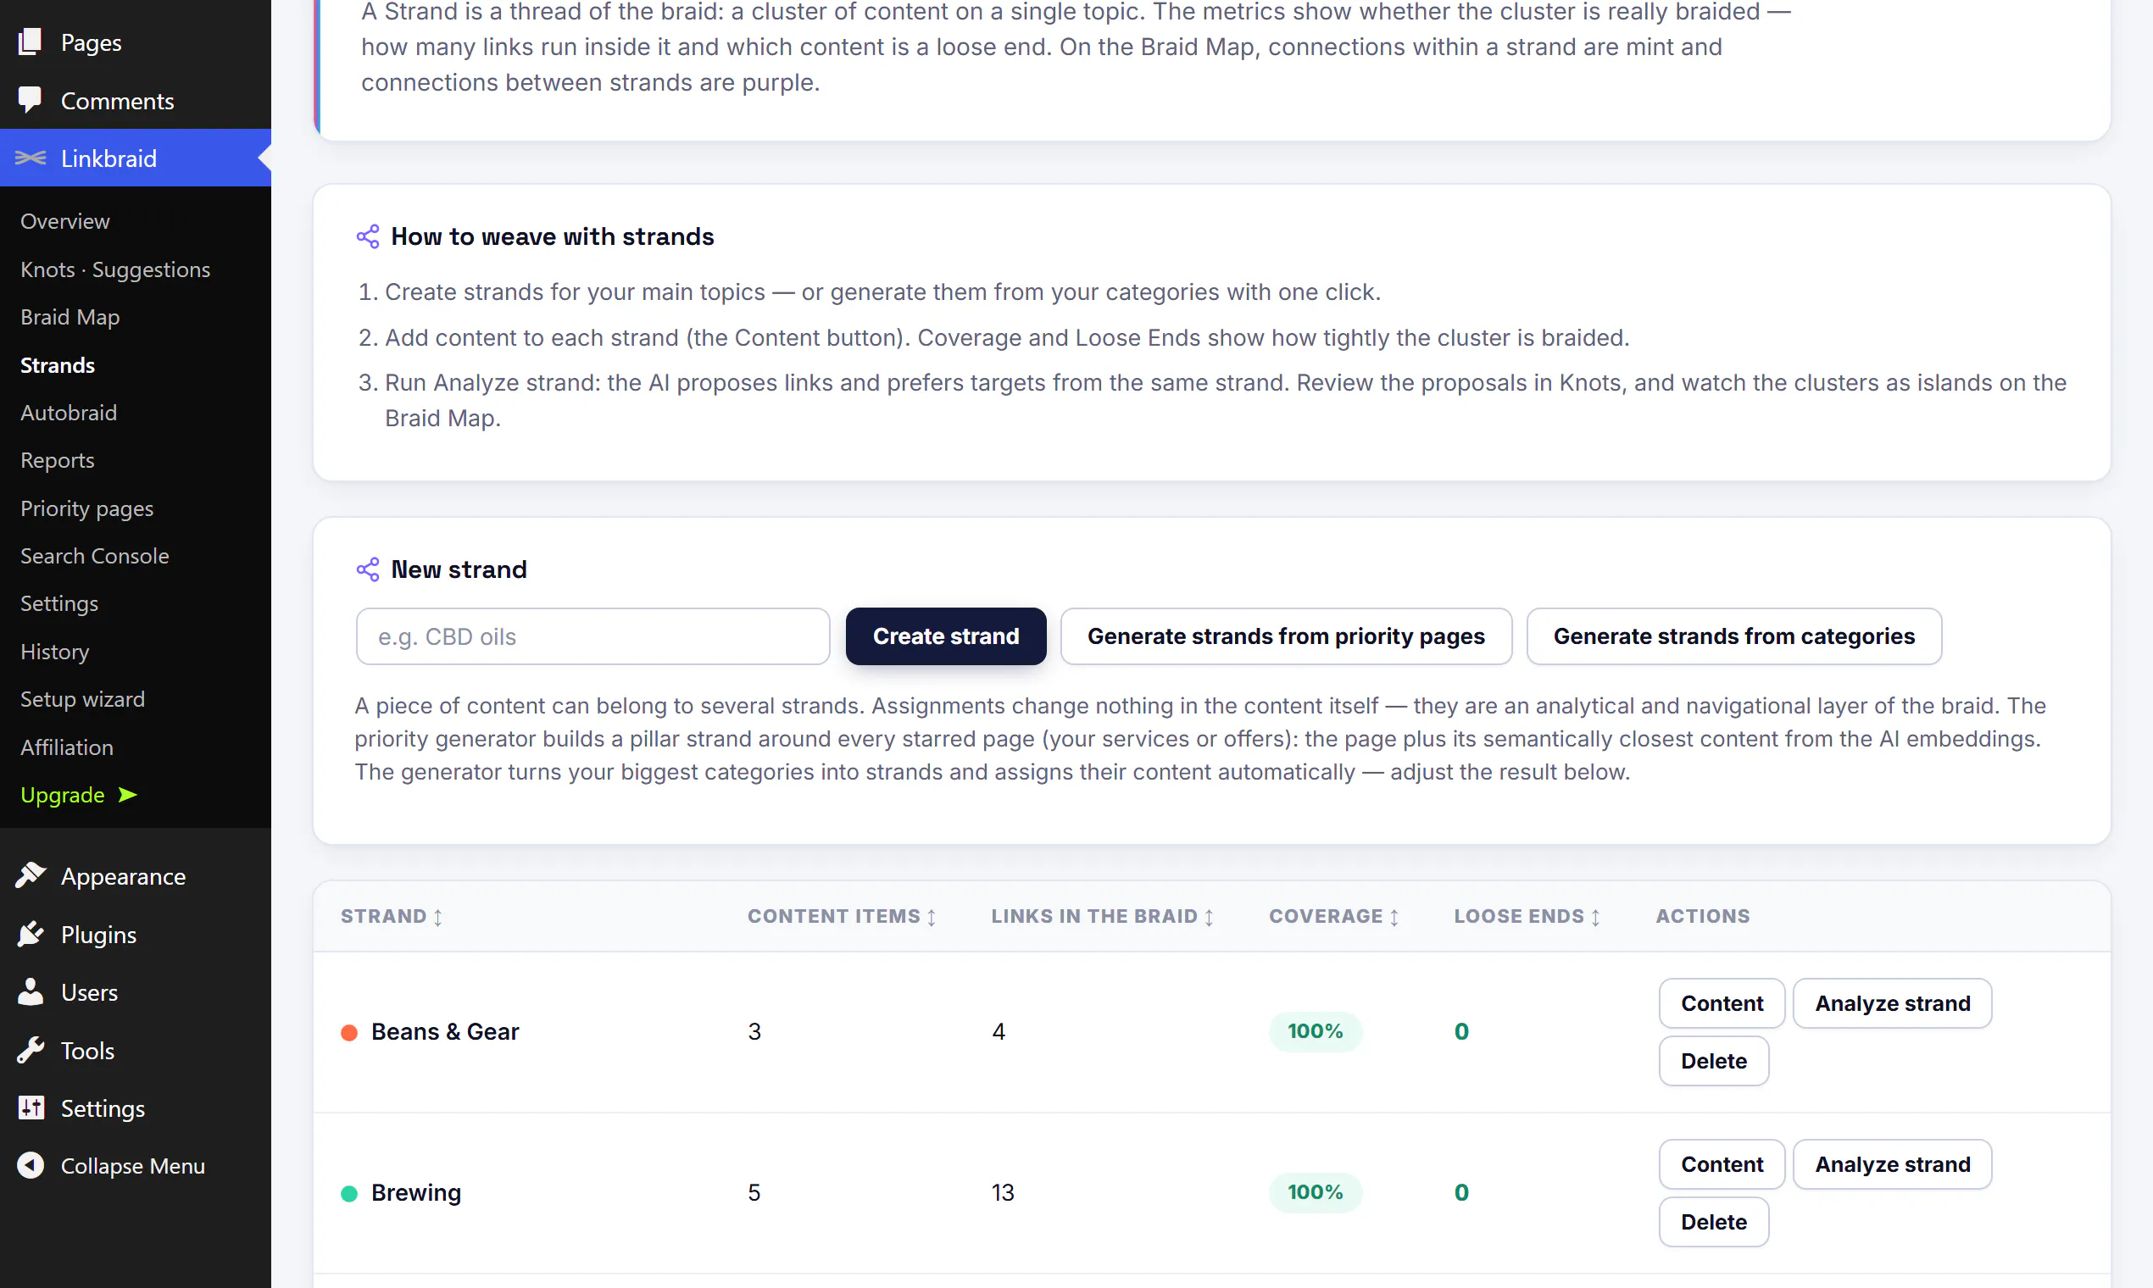
Task: Click the Plugins plug icon
Action: (31, 934)
